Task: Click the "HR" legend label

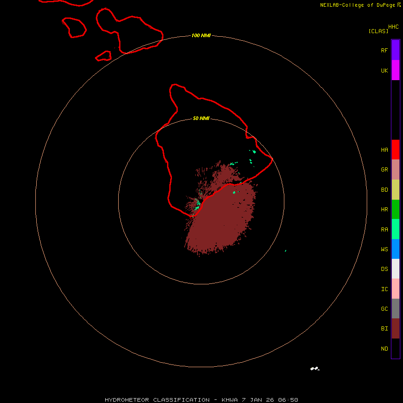Action: 384,210
